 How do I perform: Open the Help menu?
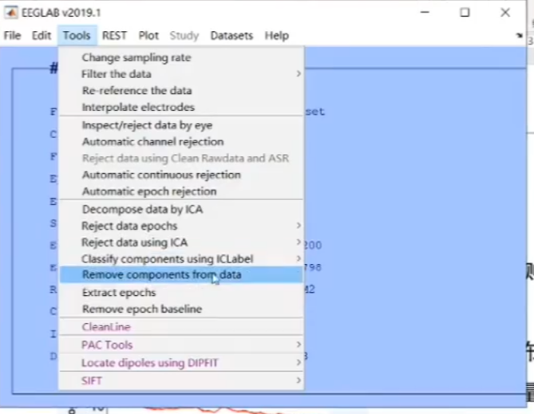pos(276,36)
